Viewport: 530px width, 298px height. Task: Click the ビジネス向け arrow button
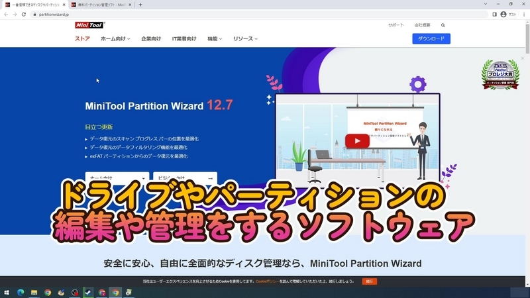pyautogui.click(x=185, y=177)
